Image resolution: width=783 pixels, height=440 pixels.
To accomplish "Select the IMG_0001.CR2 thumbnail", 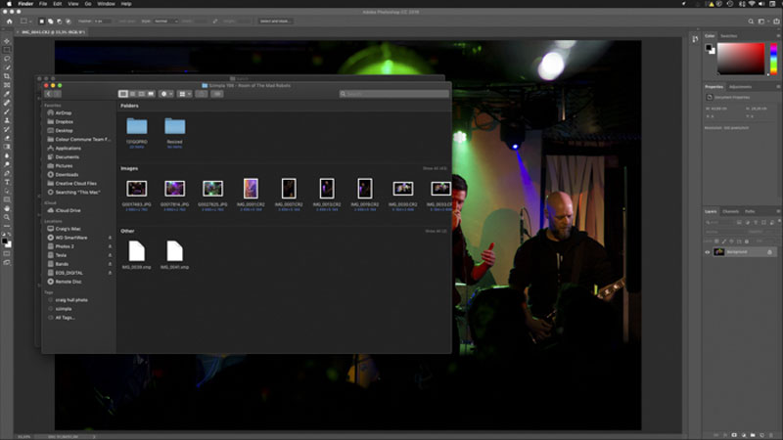I will (251, 189).
